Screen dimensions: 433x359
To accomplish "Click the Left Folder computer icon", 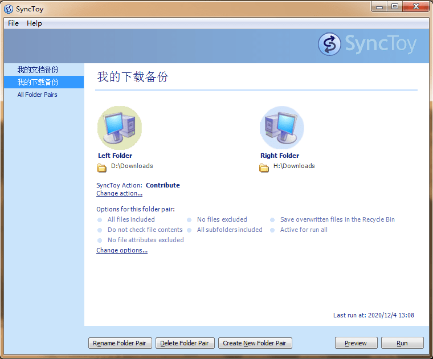I will (120, 128).
